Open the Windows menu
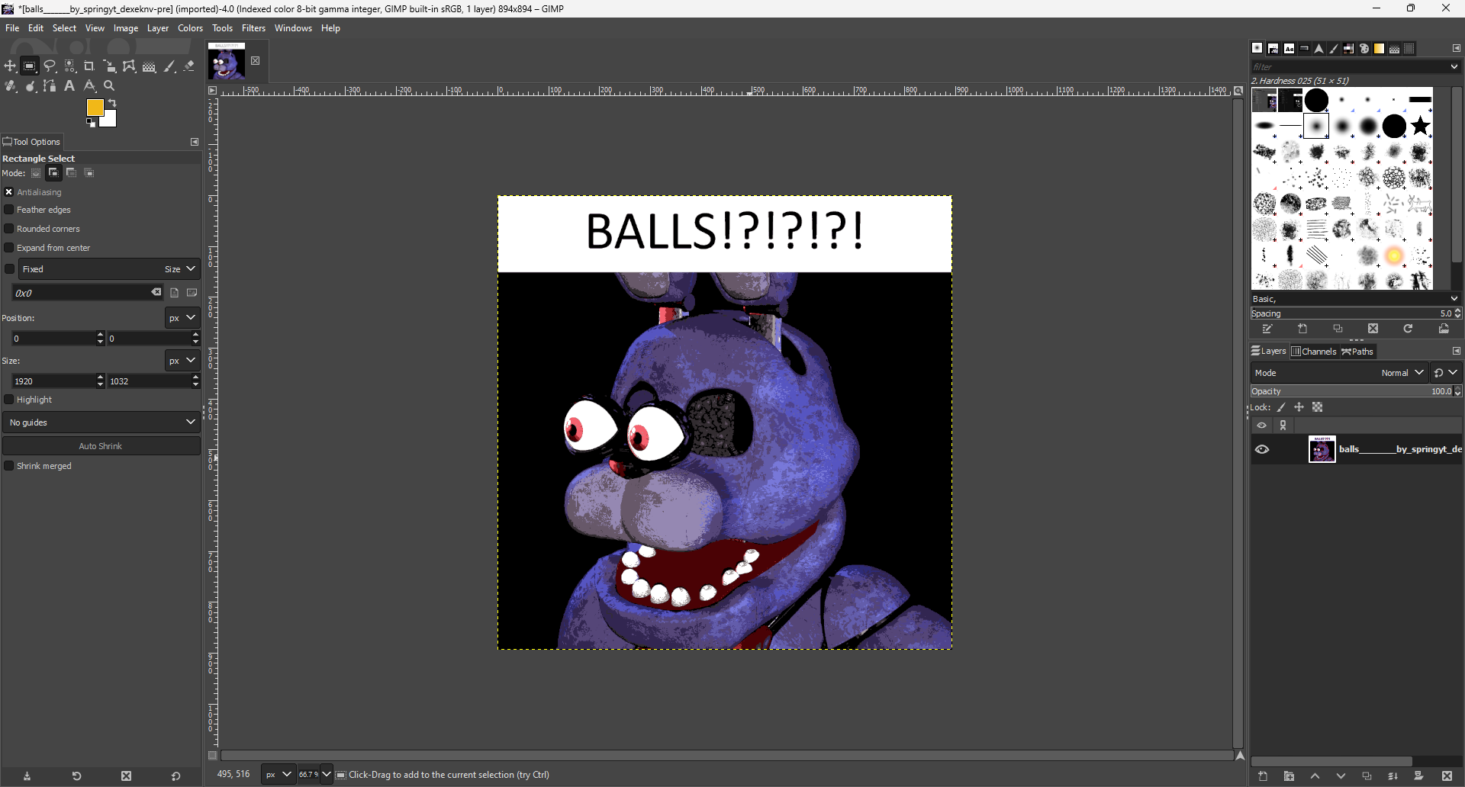The height and width of the screenshot is (787, 1465). [x=294, y=28]
